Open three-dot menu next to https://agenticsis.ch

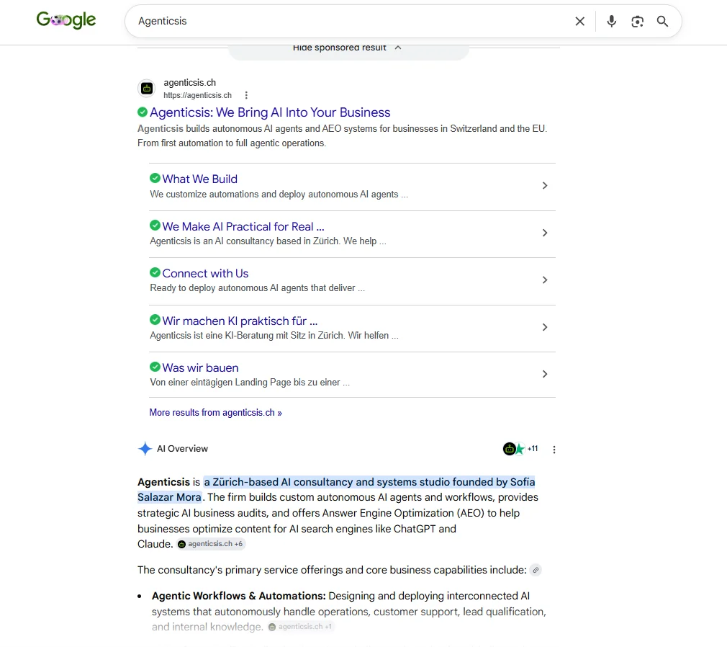click(x=246, y=95)
